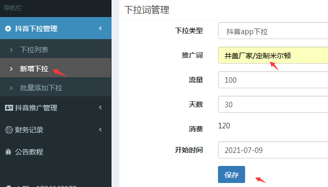Screen dimensions: 328x187
Task: Click the 天数 field label
Action: tap(196, 104)
